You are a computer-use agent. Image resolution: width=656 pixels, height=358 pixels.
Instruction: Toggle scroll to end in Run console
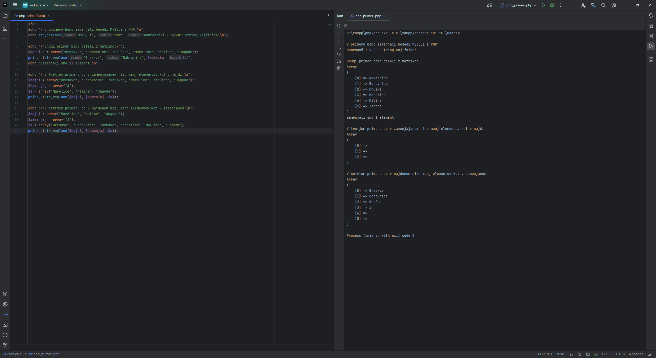pyautogui.click(x=339, y=55)
